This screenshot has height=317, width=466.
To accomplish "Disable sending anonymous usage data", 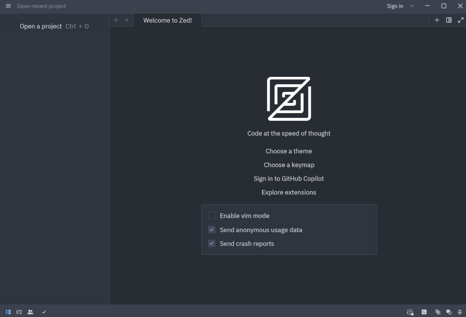I will [212, 230].
